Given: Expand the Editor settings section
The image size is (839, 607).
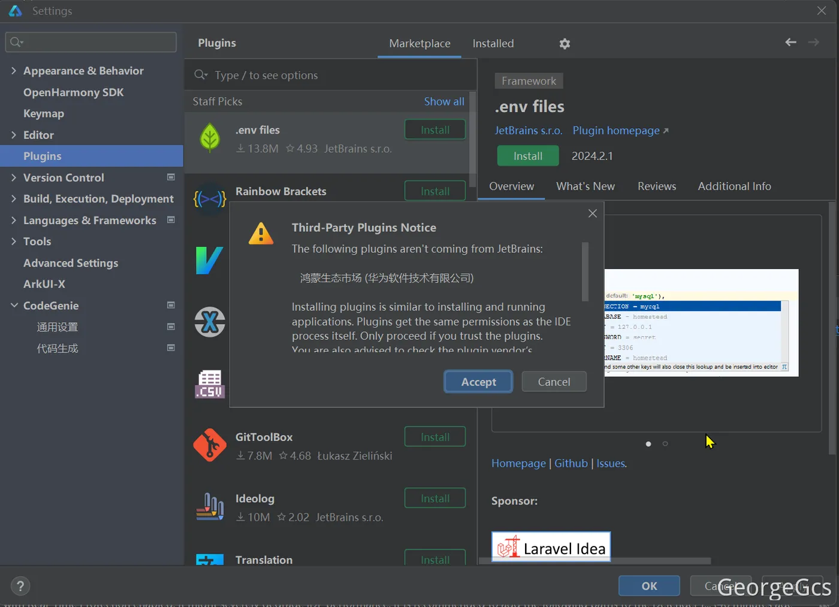Looking at the screenshot, I should [14, 135].
